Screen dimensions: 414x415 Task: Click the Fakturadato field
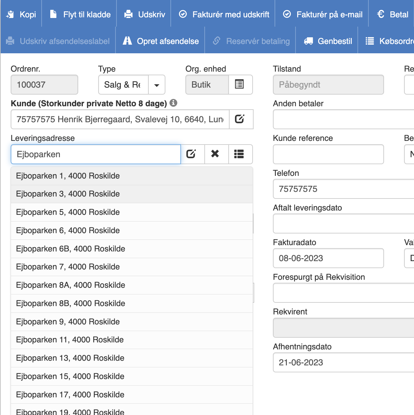328,258
